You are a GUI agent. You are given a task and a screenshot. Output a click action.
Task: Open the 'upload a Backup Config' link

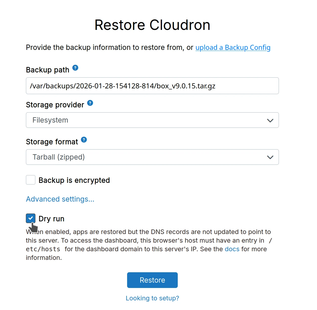[x=233, y=47]
